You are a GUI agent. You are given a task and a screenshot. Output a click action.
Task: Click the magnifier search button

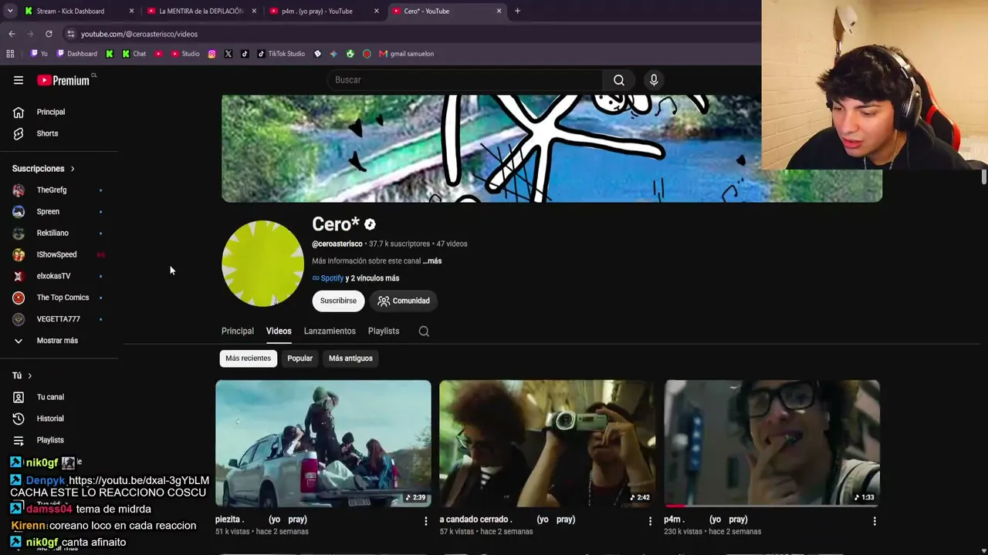618,80
